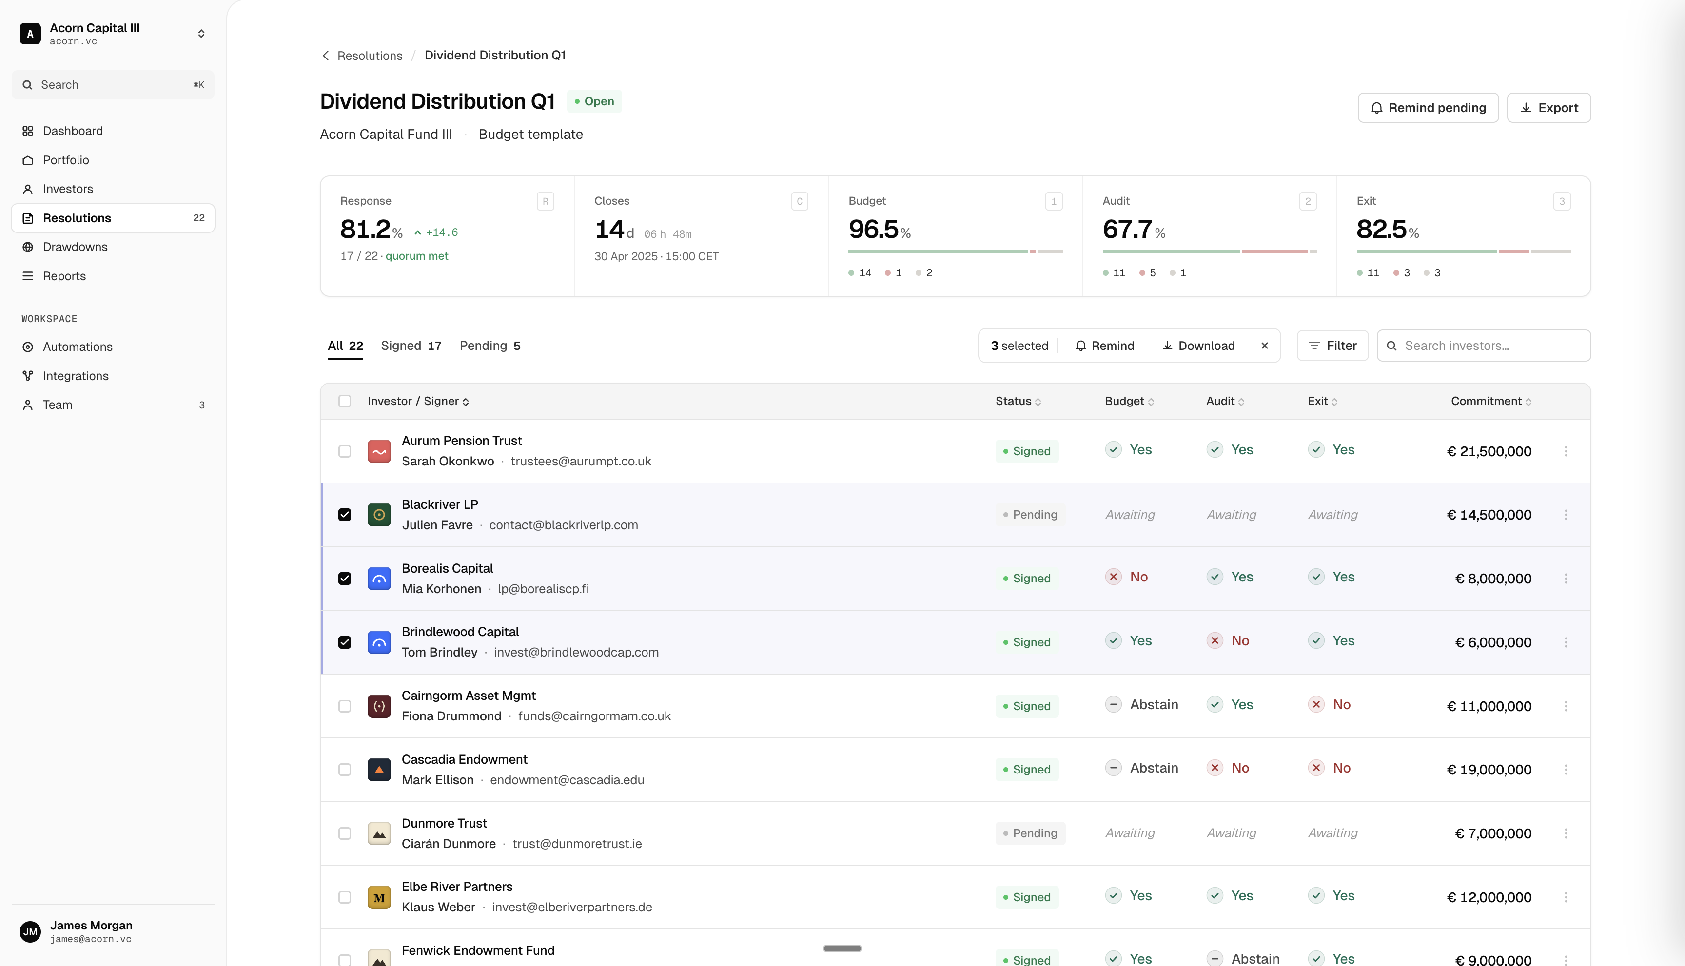Click the Pending status on Dunmore Trust
This screenshot has height=966, width=1685.
(1030, 833)
